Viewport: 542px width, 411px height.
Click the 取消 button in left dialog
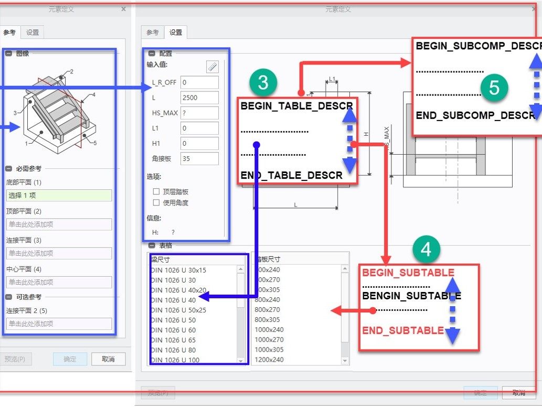tap(108, 359)
